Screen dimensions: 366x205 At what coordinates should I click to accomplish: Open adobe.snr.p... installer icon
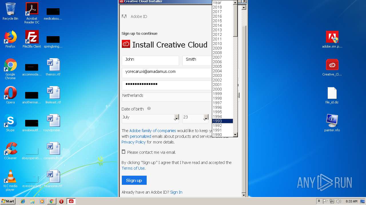pyautogui.click(x=332, y=39)
